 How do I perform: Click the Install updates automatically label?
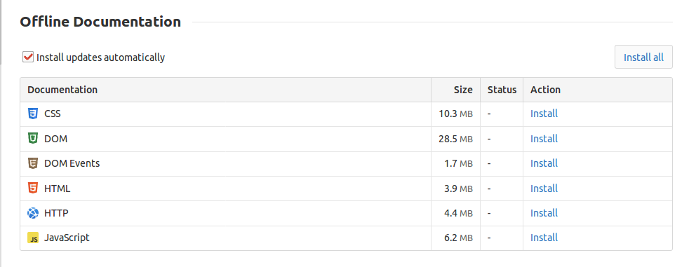coord(100,57)
